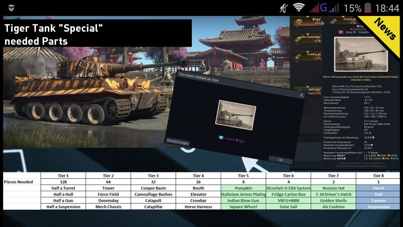
Task: Click the 'Stalinium Armor Plating' cell
Action: pos(243,194)
